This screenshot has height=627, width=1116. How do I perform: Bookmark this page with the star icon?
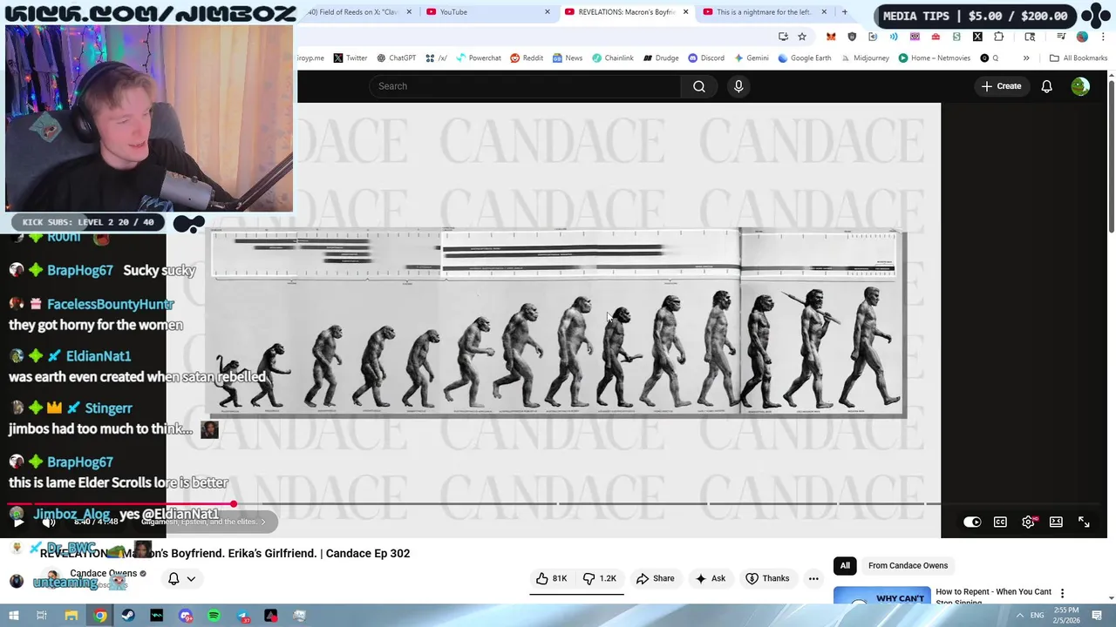click(x=802, y=37)
